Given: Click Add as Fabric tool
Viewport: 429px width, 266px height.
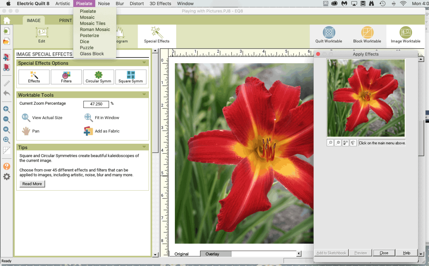Looking at the screenshot, I should coord(102,131).
